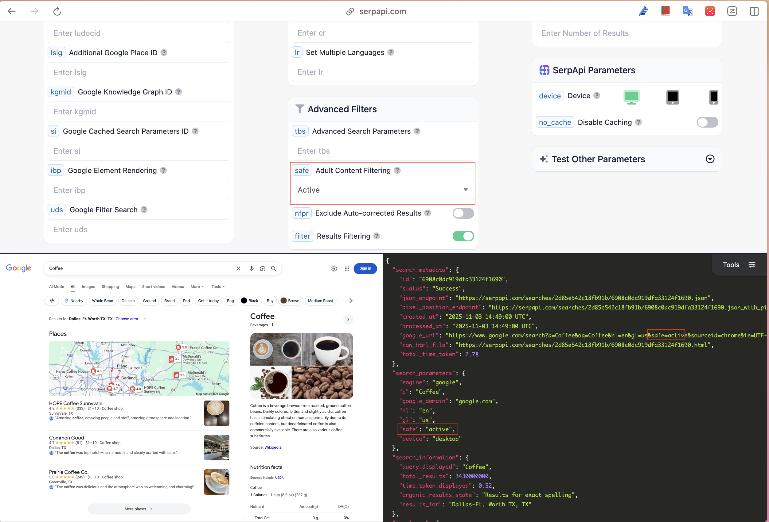The height and width of the screenshot is (522, 769).
Task: Click the voice search microphone icon
Action: pyautogui.click(x=252, y=269)
